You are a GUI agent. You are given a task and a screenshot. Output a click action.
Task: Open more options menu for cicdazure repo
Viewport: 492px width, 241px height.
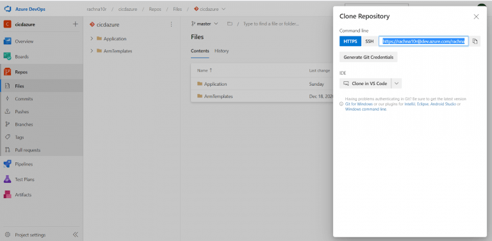coord(171,24)
